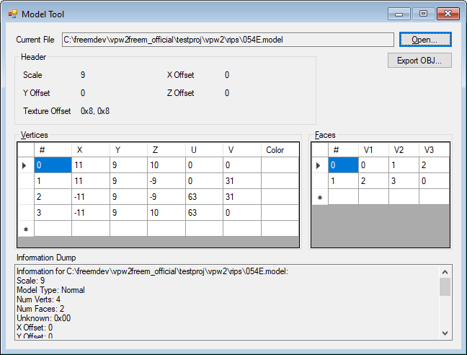Click the Open... button
467x355 pixels.
(x=419, y=40)
